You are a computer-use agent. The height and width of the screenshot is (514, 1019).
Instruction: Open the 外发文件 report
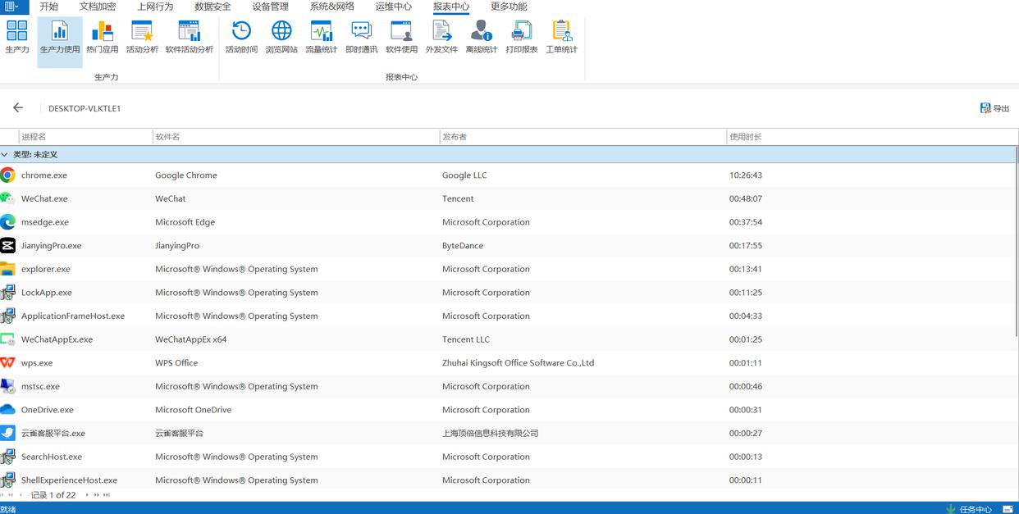(441, 37)
